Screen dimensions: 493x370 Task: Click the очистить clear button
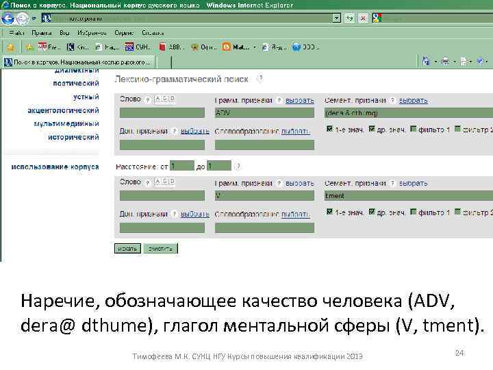coord(160,248)
